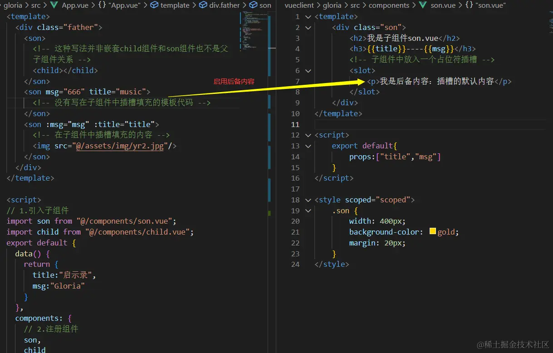Collapse the script block at line 12
This screenshot has width=553, height=353.
pos(308,135)
